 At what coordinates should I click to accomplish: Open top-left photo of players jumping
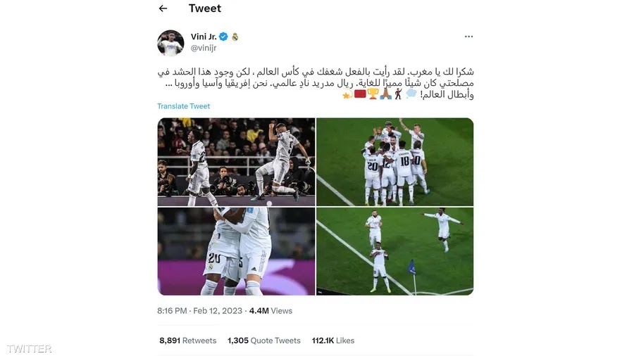pos(236,162)
